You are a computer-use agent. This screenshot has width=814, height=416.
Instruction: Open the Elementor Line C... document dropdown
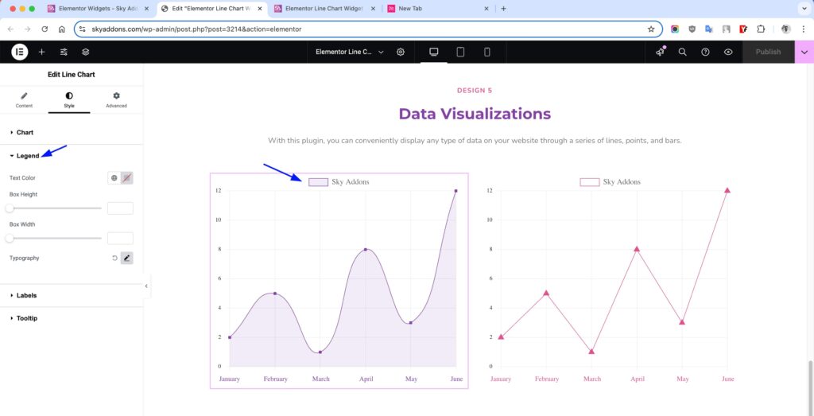[350, 52]
